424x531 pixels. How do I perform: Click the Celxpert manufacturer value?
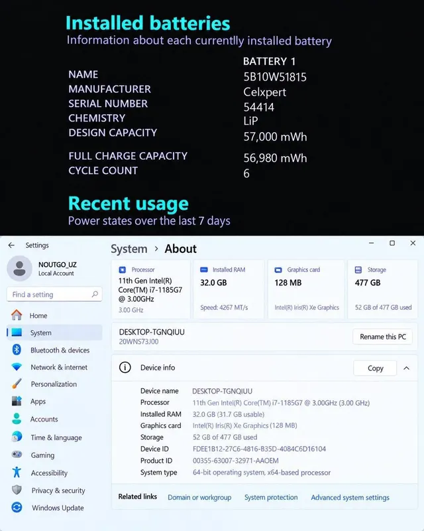[265, 92]
